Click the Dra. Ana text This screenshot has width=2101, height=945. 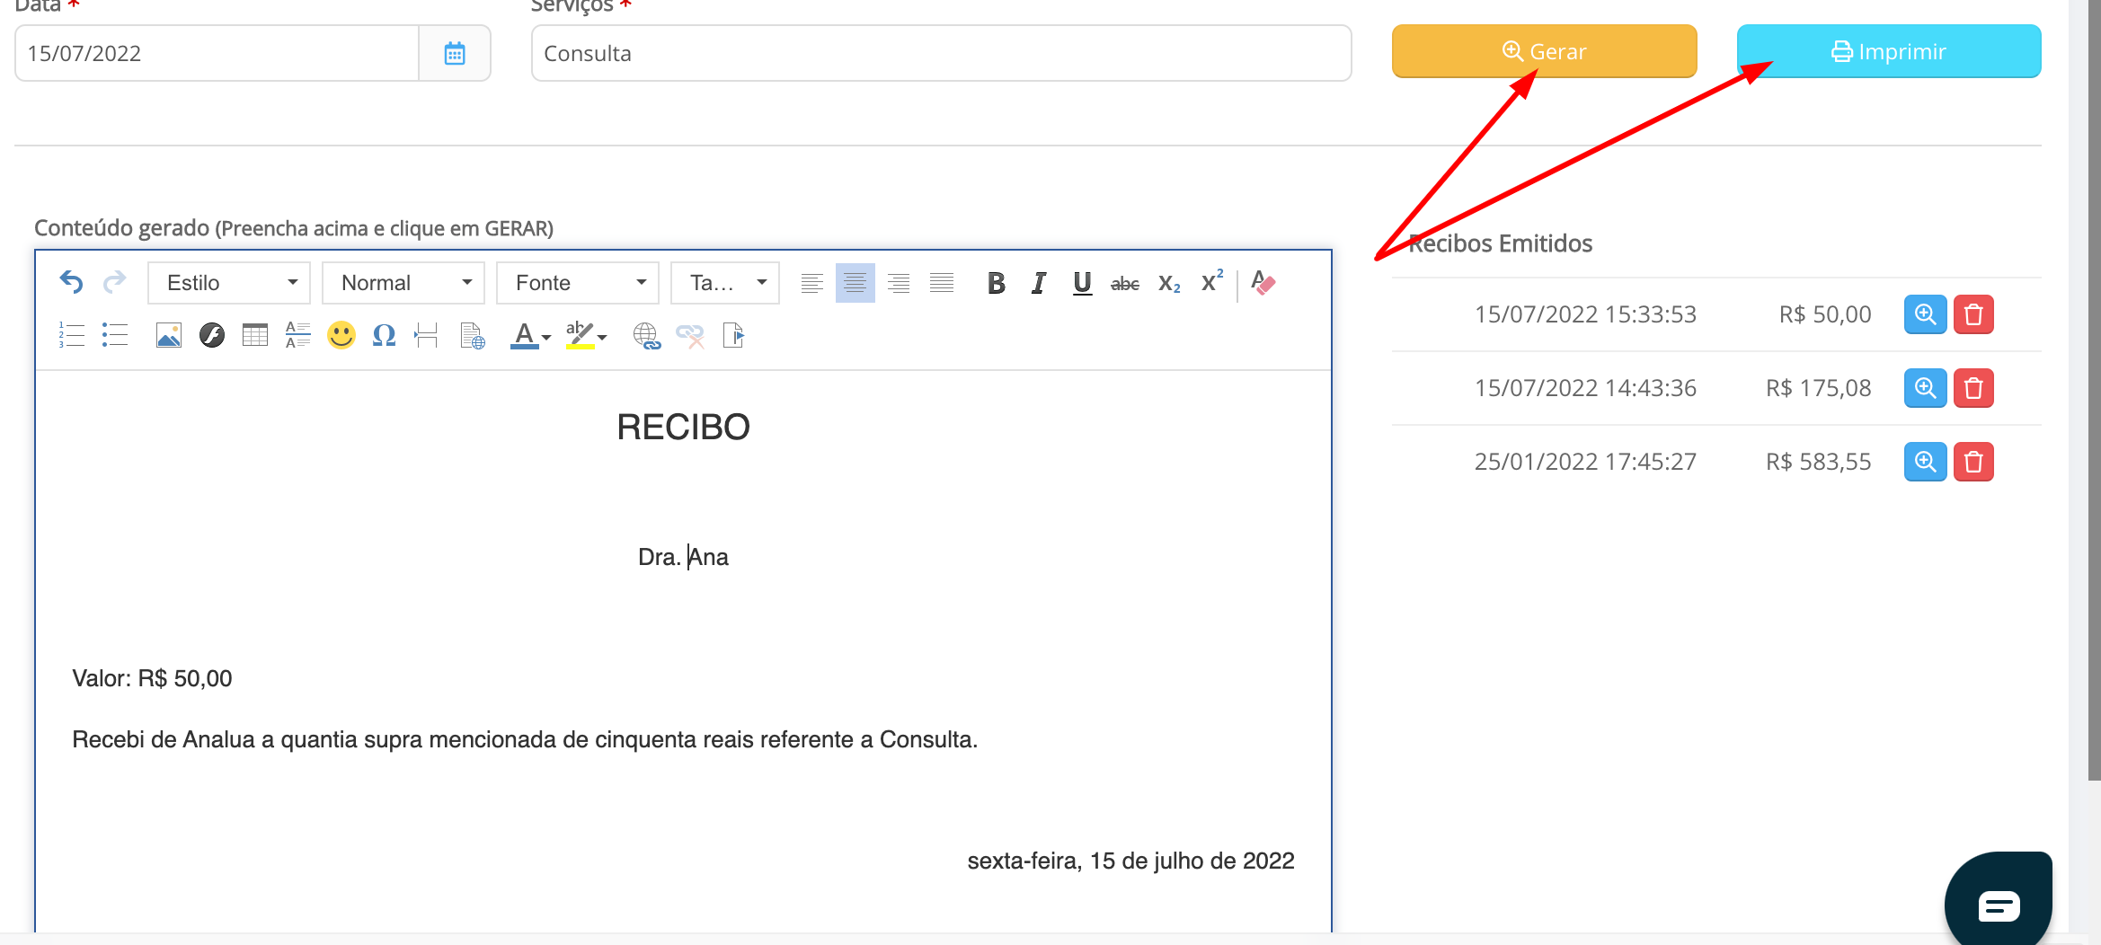tap(683, 557)
